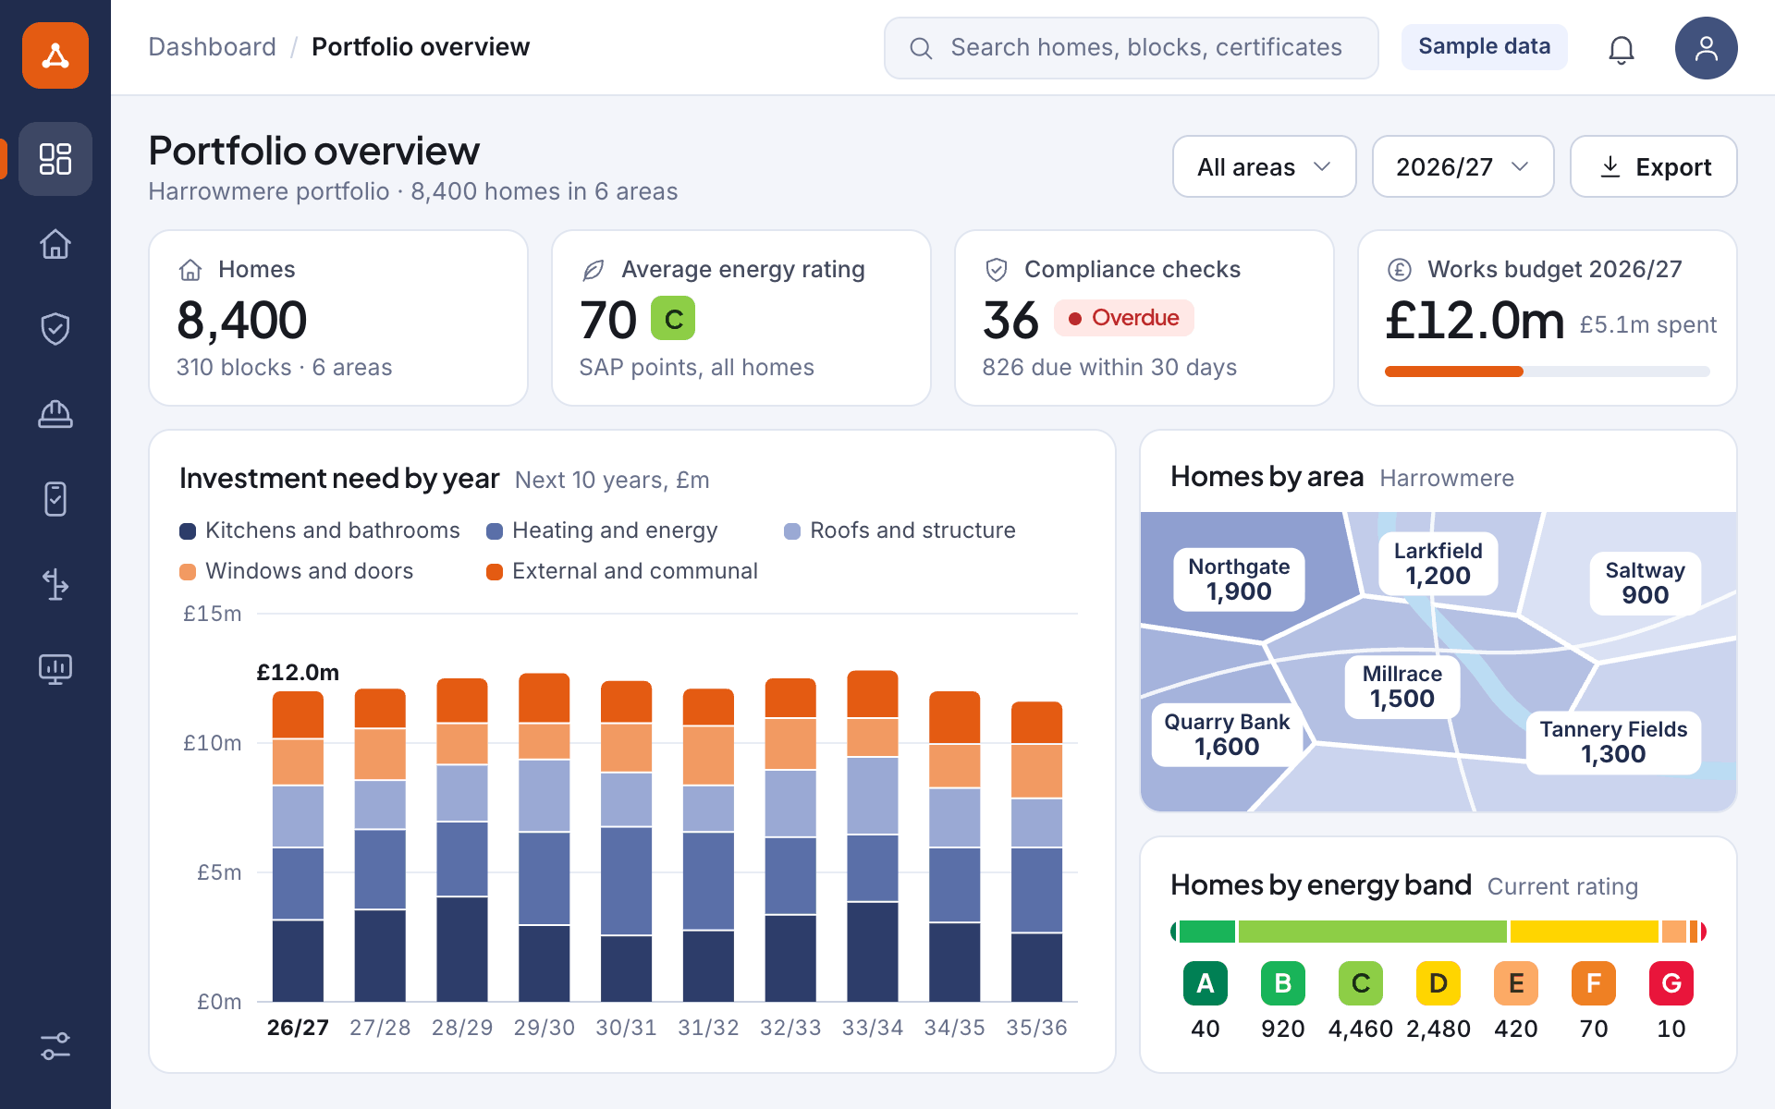Expand the All areas dropdown
This screenshot has width=1775, height=1109.
1265,166
